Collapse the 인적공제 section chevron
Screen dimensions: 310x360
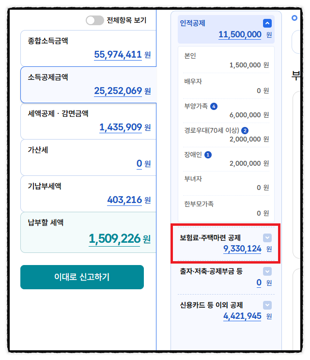pyautogui.click(x=267, y=23)
